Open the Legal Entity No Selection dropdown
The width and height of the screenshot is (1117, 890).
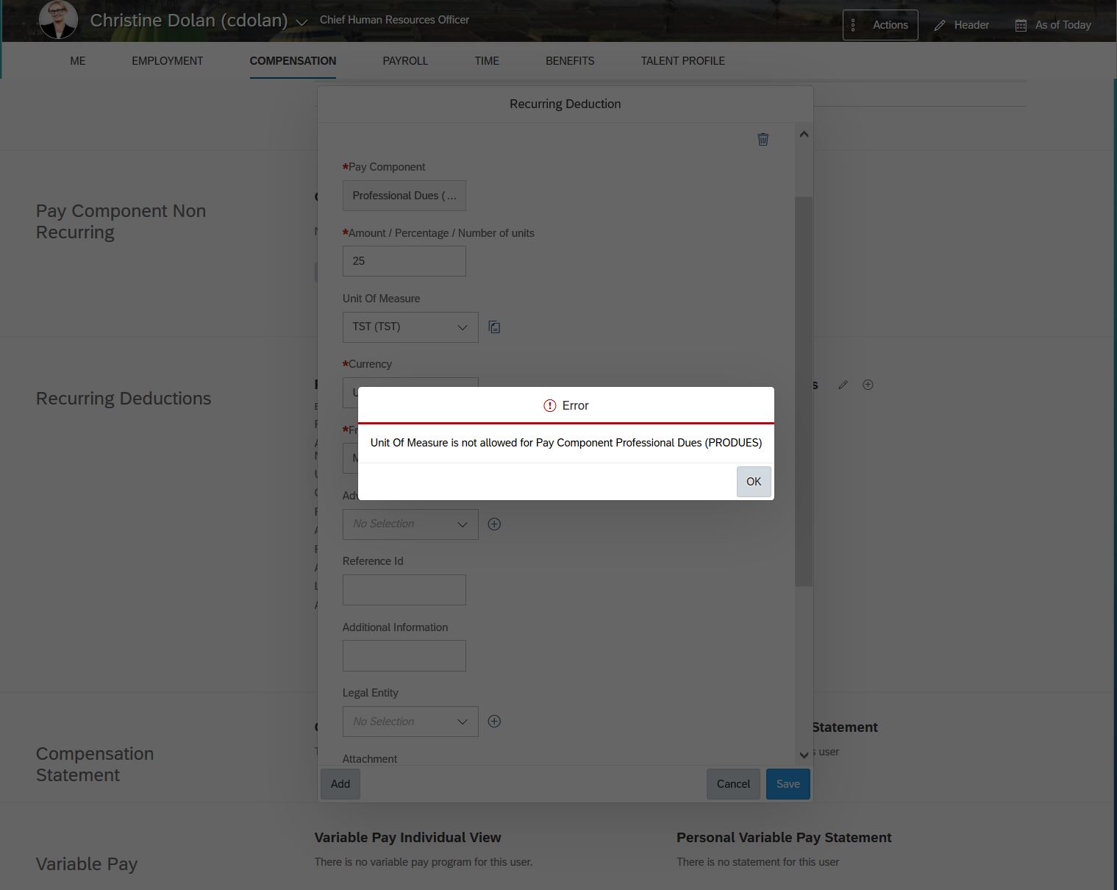pyautogui.click(x=410, y=722)
